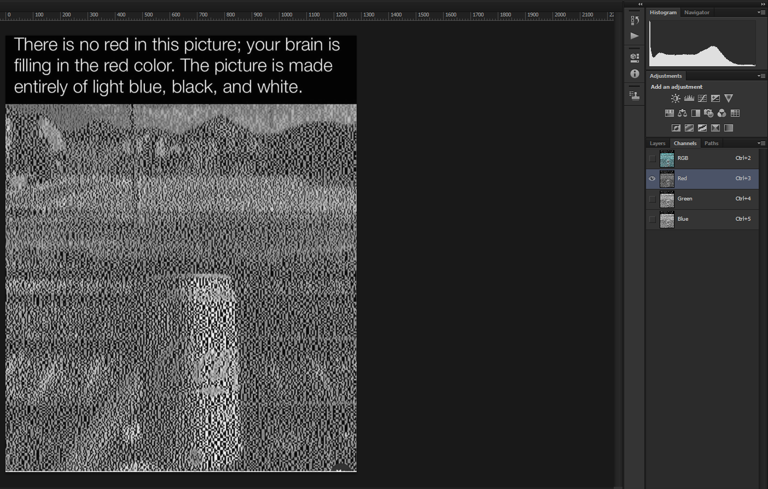The height and width of the screenshot is (489, 768).
Task: Add a Threshold adjustment
Action: point(702,128)
